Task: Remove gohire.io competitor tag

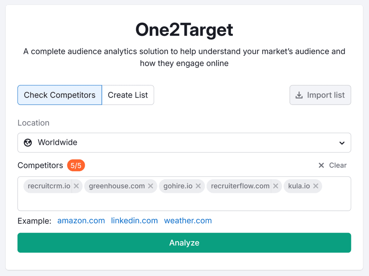Action: click(198, 186)
